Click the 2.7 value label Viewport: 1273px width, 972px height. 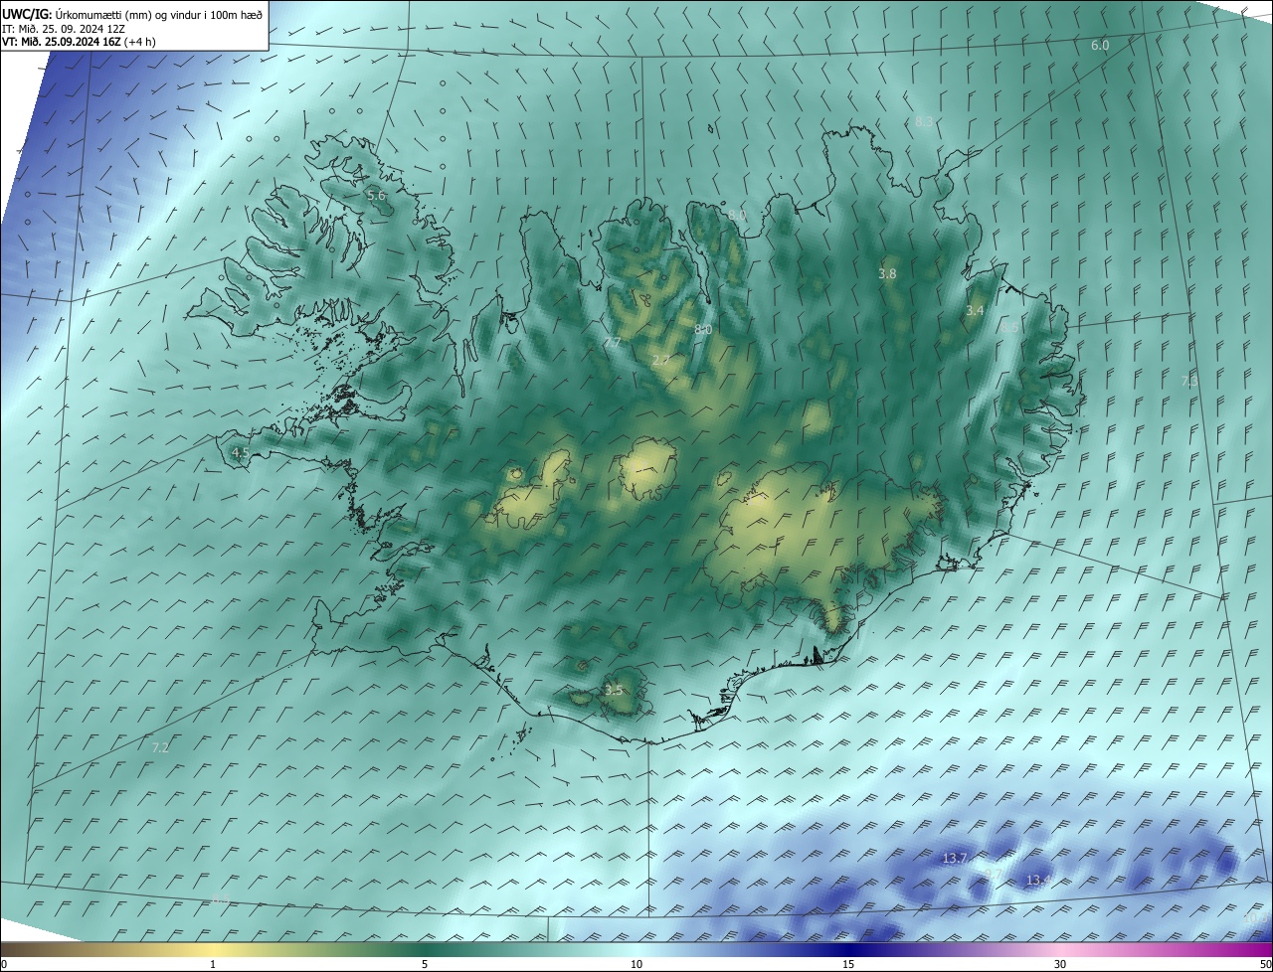660,360
